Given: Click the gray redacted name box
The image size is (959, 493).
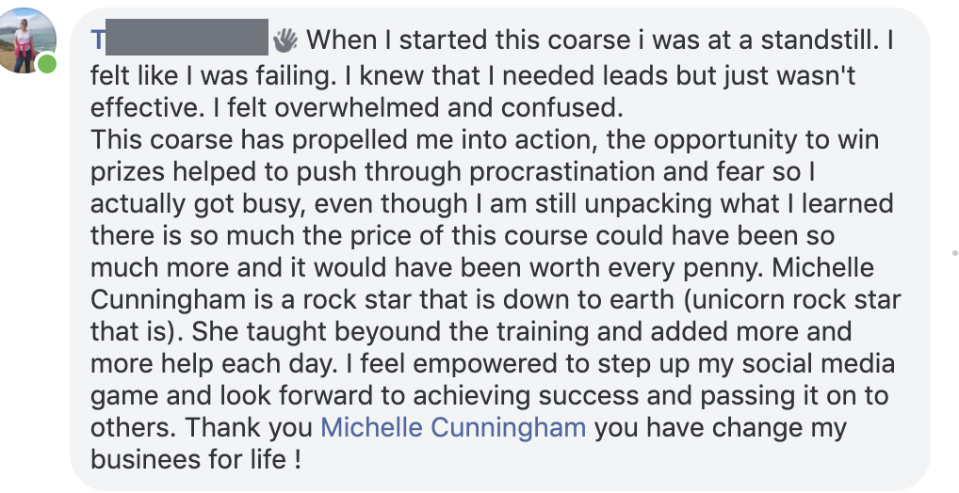Looking at the screenshot, I should tap(187, 38).
